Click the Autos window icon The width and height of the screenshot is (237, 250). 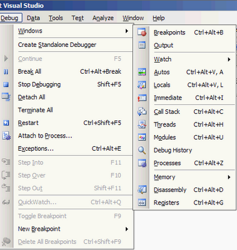142,72
